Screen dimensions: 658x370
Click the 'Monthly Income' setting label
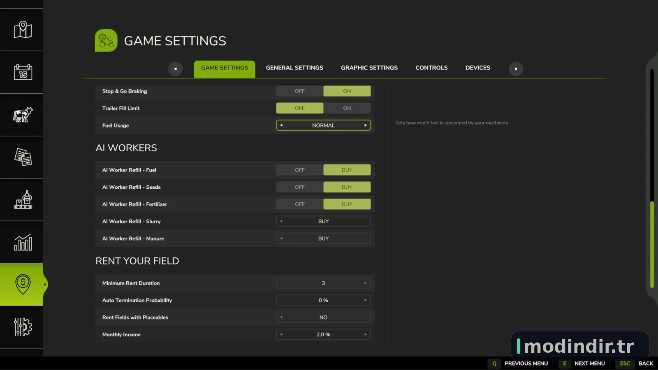[x=121, y=335]
